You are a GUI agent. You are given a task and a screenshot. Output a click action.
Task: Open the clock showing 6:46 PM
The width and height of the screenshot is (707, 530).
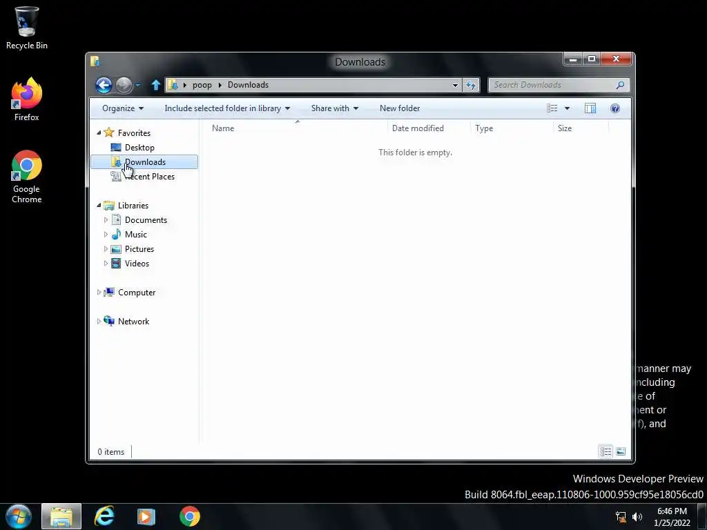tap(672, 517)
